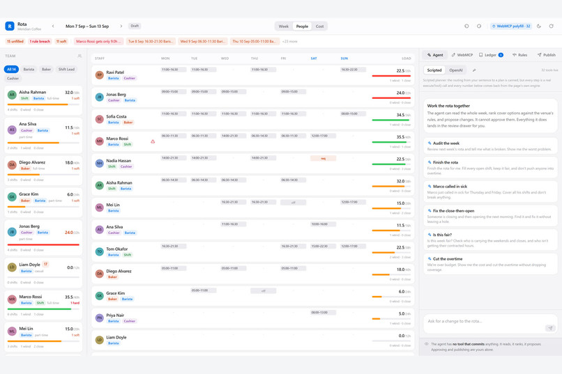Screen dimensions: 562x374
Task: Click the WebMCP polyfill · 32 badge
Action: pyautogui.click(x=510, y=26)
